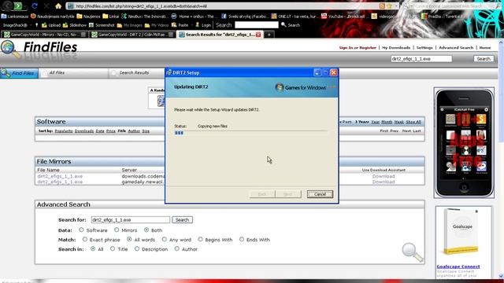This screenshot has height=283, width=504.
Task: Click the first dirt2_efigs_1_1.exe file link
Action: (60, 176)
